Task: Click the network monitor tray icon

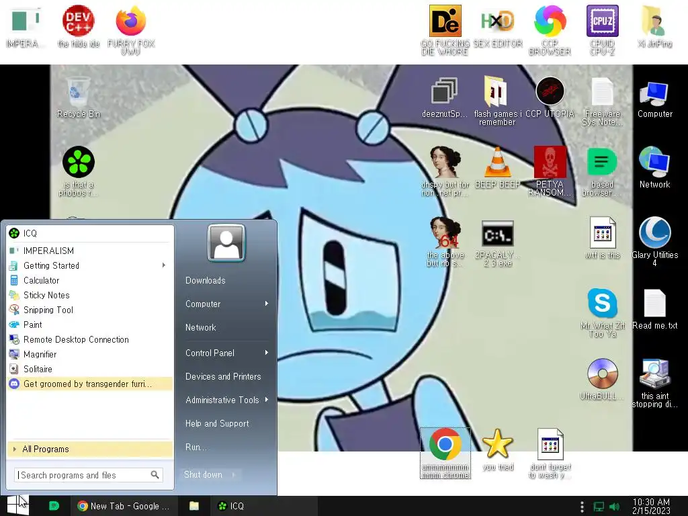Action: (x=599, y=507)
